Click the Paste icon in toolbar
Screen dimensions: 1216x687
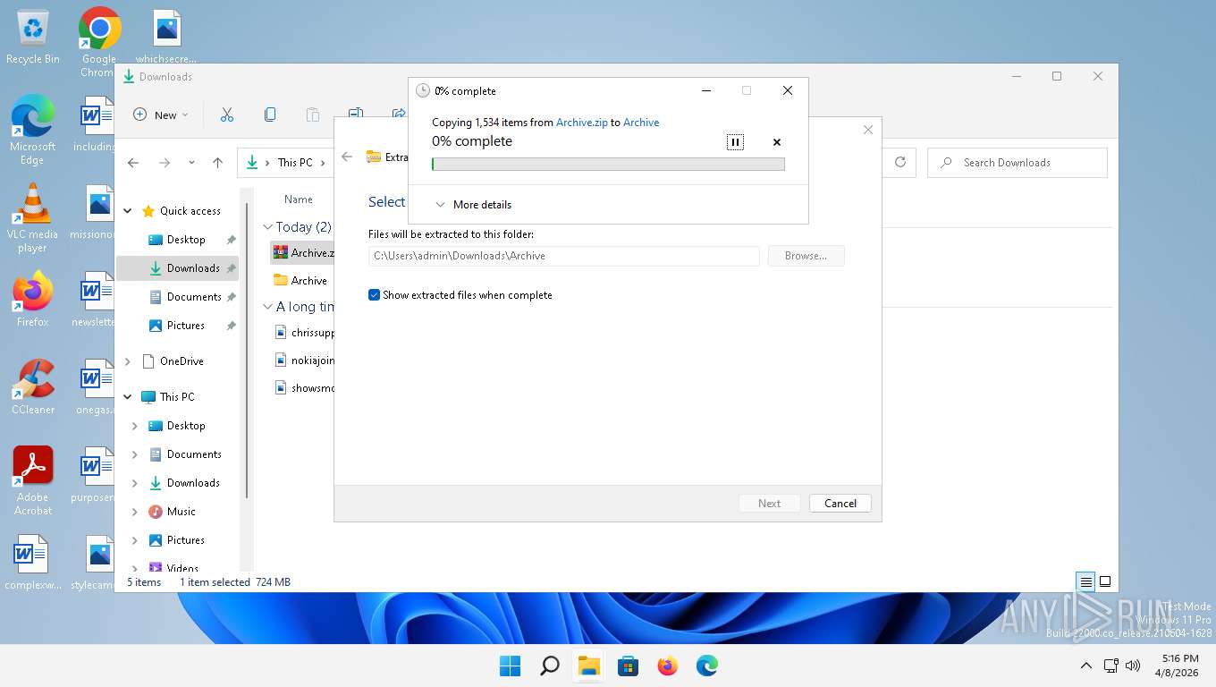coord(313,114)
